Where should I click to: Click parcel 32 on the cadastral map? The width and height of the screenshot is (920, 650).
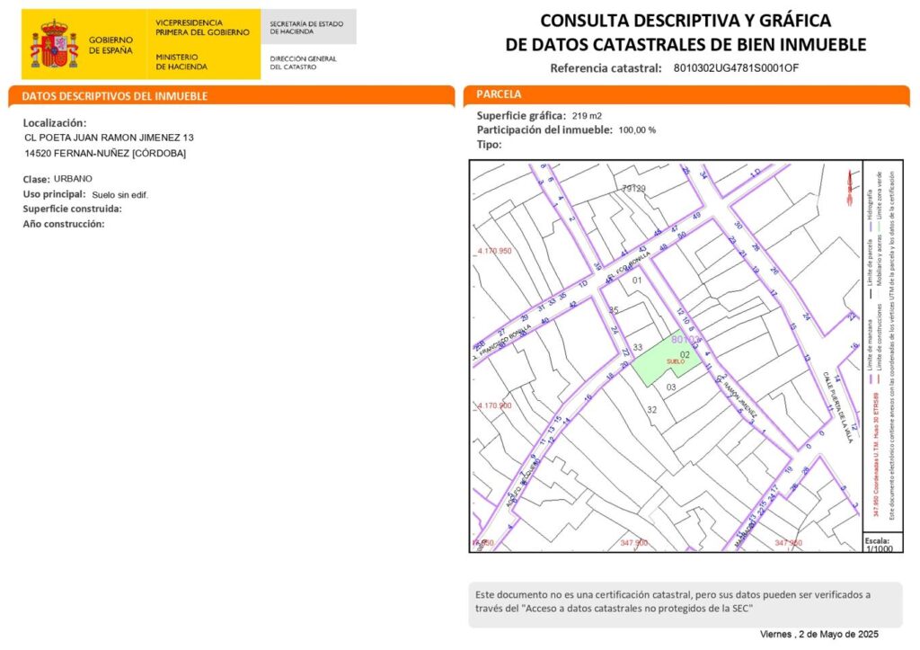tap(652, 409)
